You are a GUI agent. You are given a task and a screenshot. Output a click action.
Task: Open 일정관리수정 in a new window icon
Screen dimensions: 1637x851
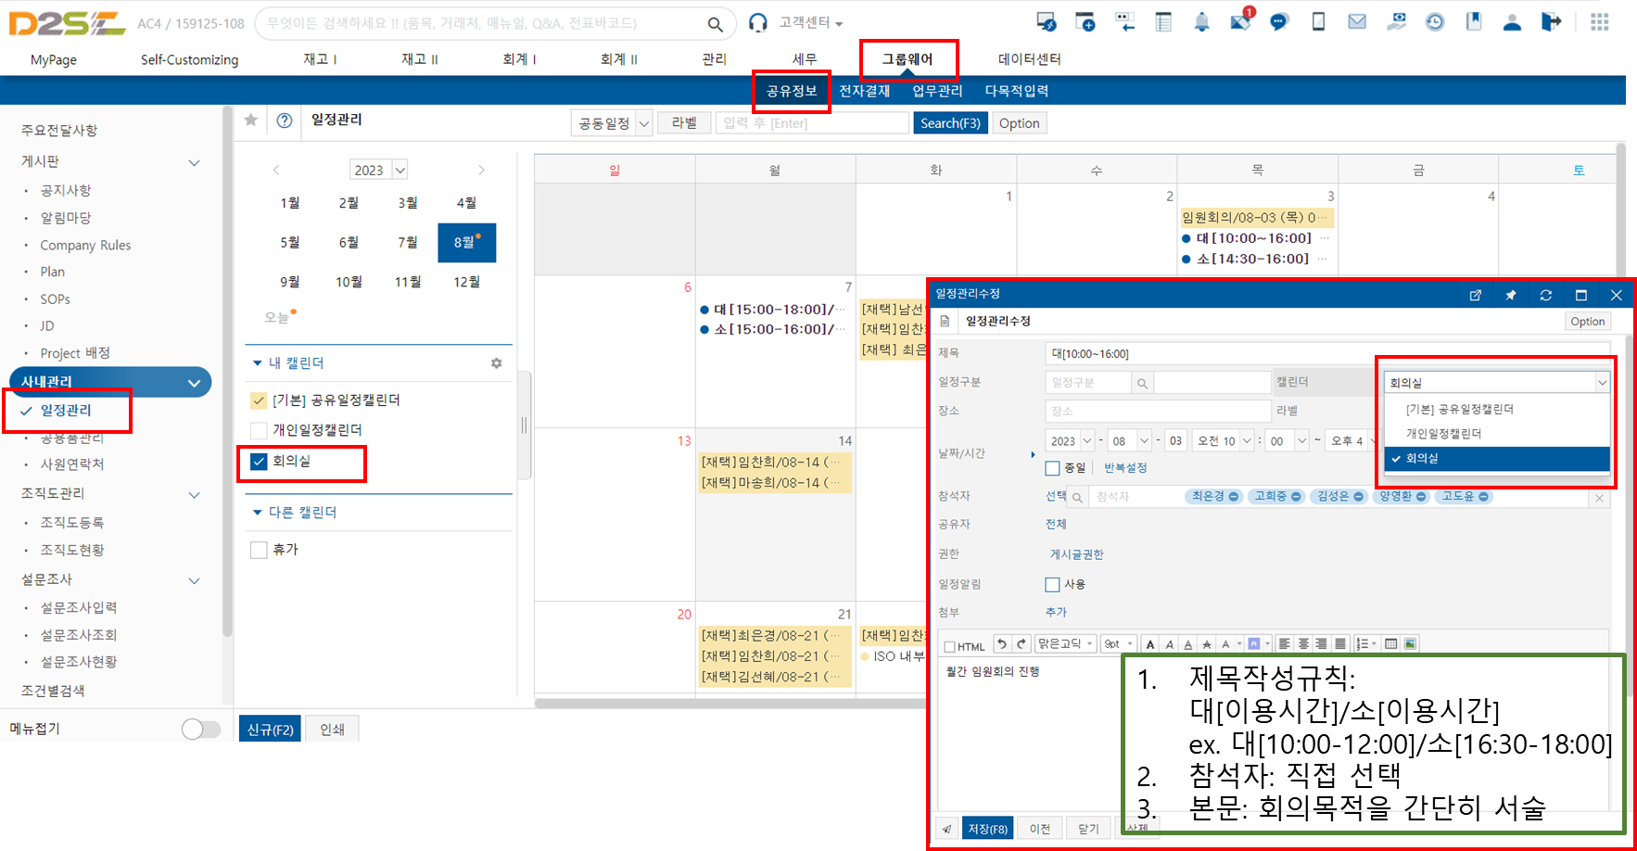point(1476,295)
